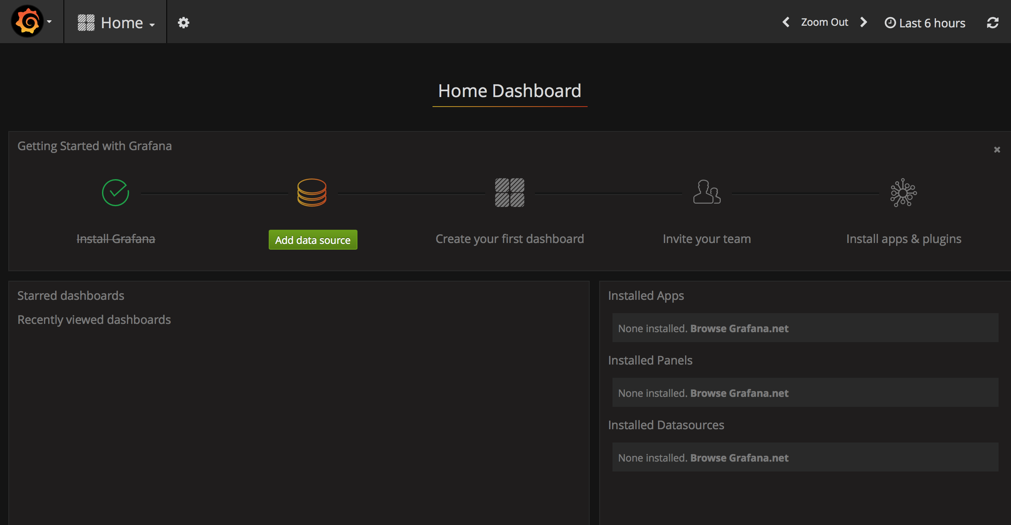
Task: Click Installed Datasources heading
Action: (666, 425)
